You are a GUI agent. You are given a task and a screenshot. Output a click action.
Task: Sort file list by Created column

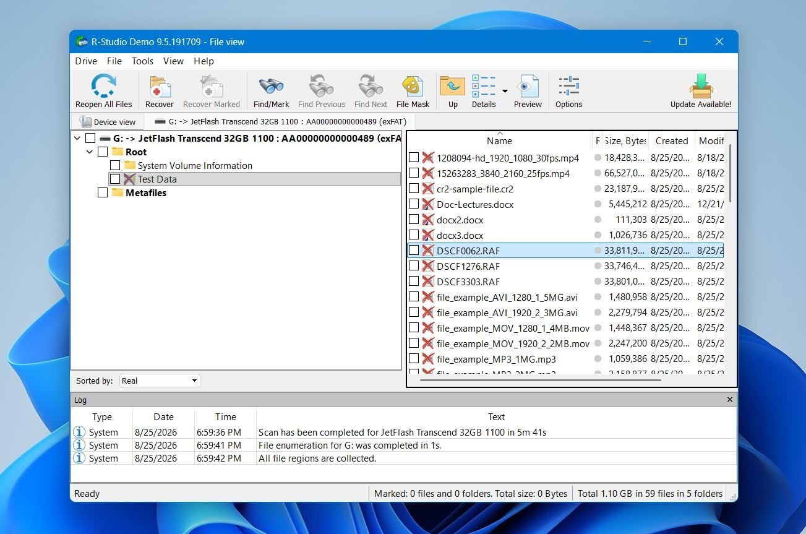[672, 140]
